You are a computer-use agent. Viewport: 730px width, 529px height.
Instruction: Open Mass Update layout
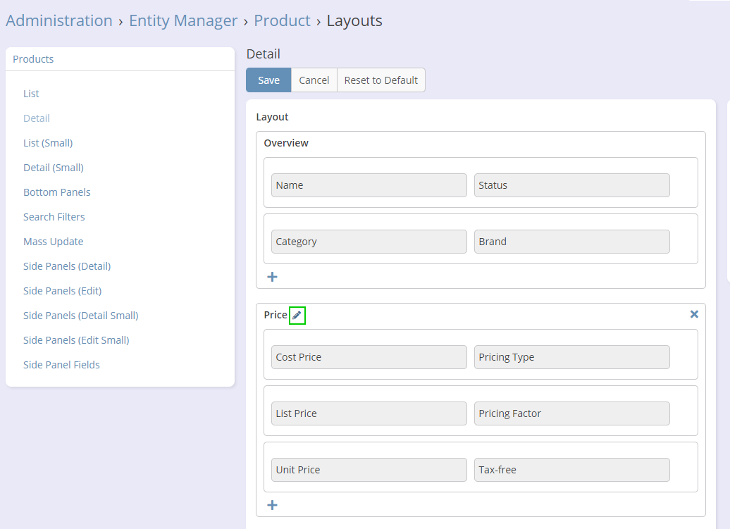click(x=54, y=242)
